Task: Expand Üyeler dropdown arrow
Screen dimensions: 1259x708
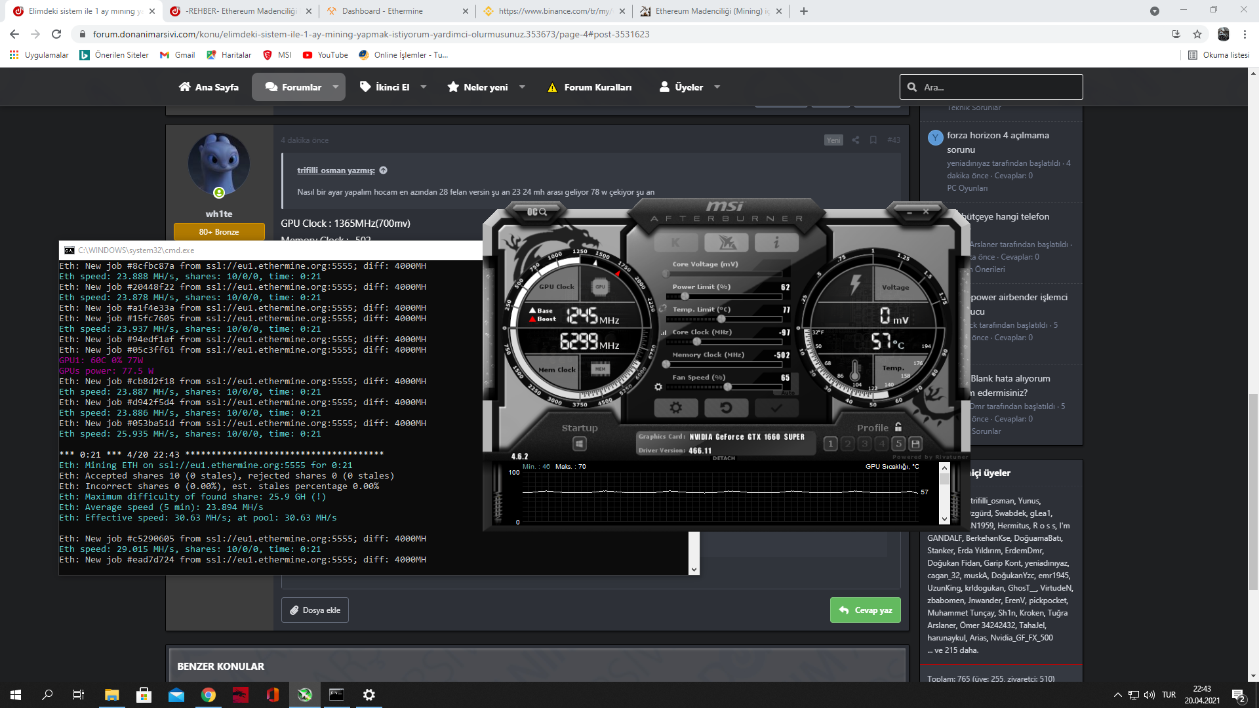Action: click(717, 87)
